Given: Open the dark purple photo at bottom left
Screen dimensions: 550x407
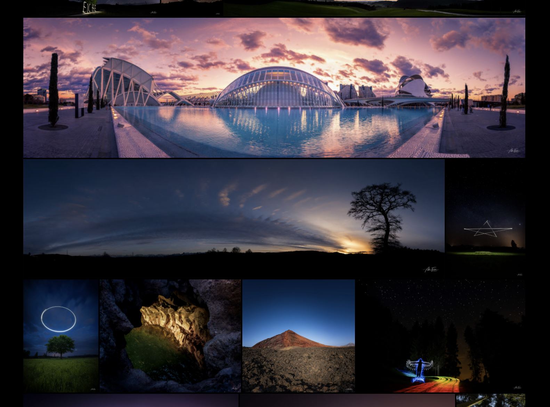Looking at the screenshot, I should coord(131,400).
